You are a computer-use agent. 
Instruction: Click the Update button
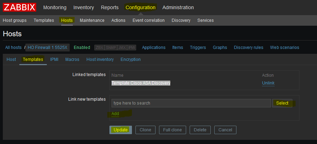pos(121,130)
